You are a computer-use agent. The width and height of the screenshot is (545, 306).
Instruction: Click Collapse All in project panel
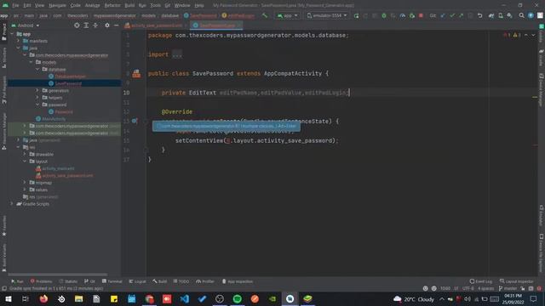[95, 25]
